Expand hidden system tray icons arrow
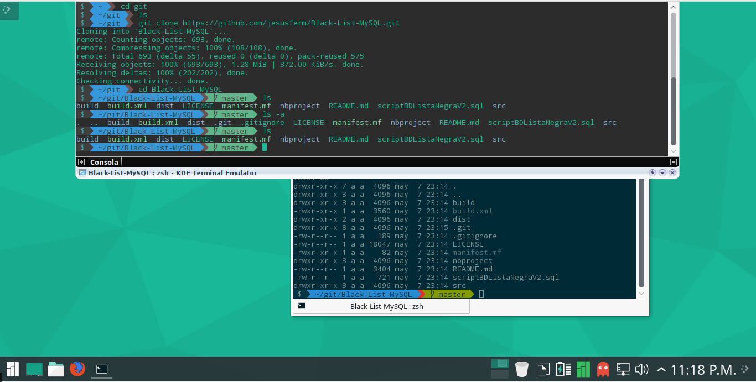The height and width of the screenshot is (382, 756). click(661, 369)
